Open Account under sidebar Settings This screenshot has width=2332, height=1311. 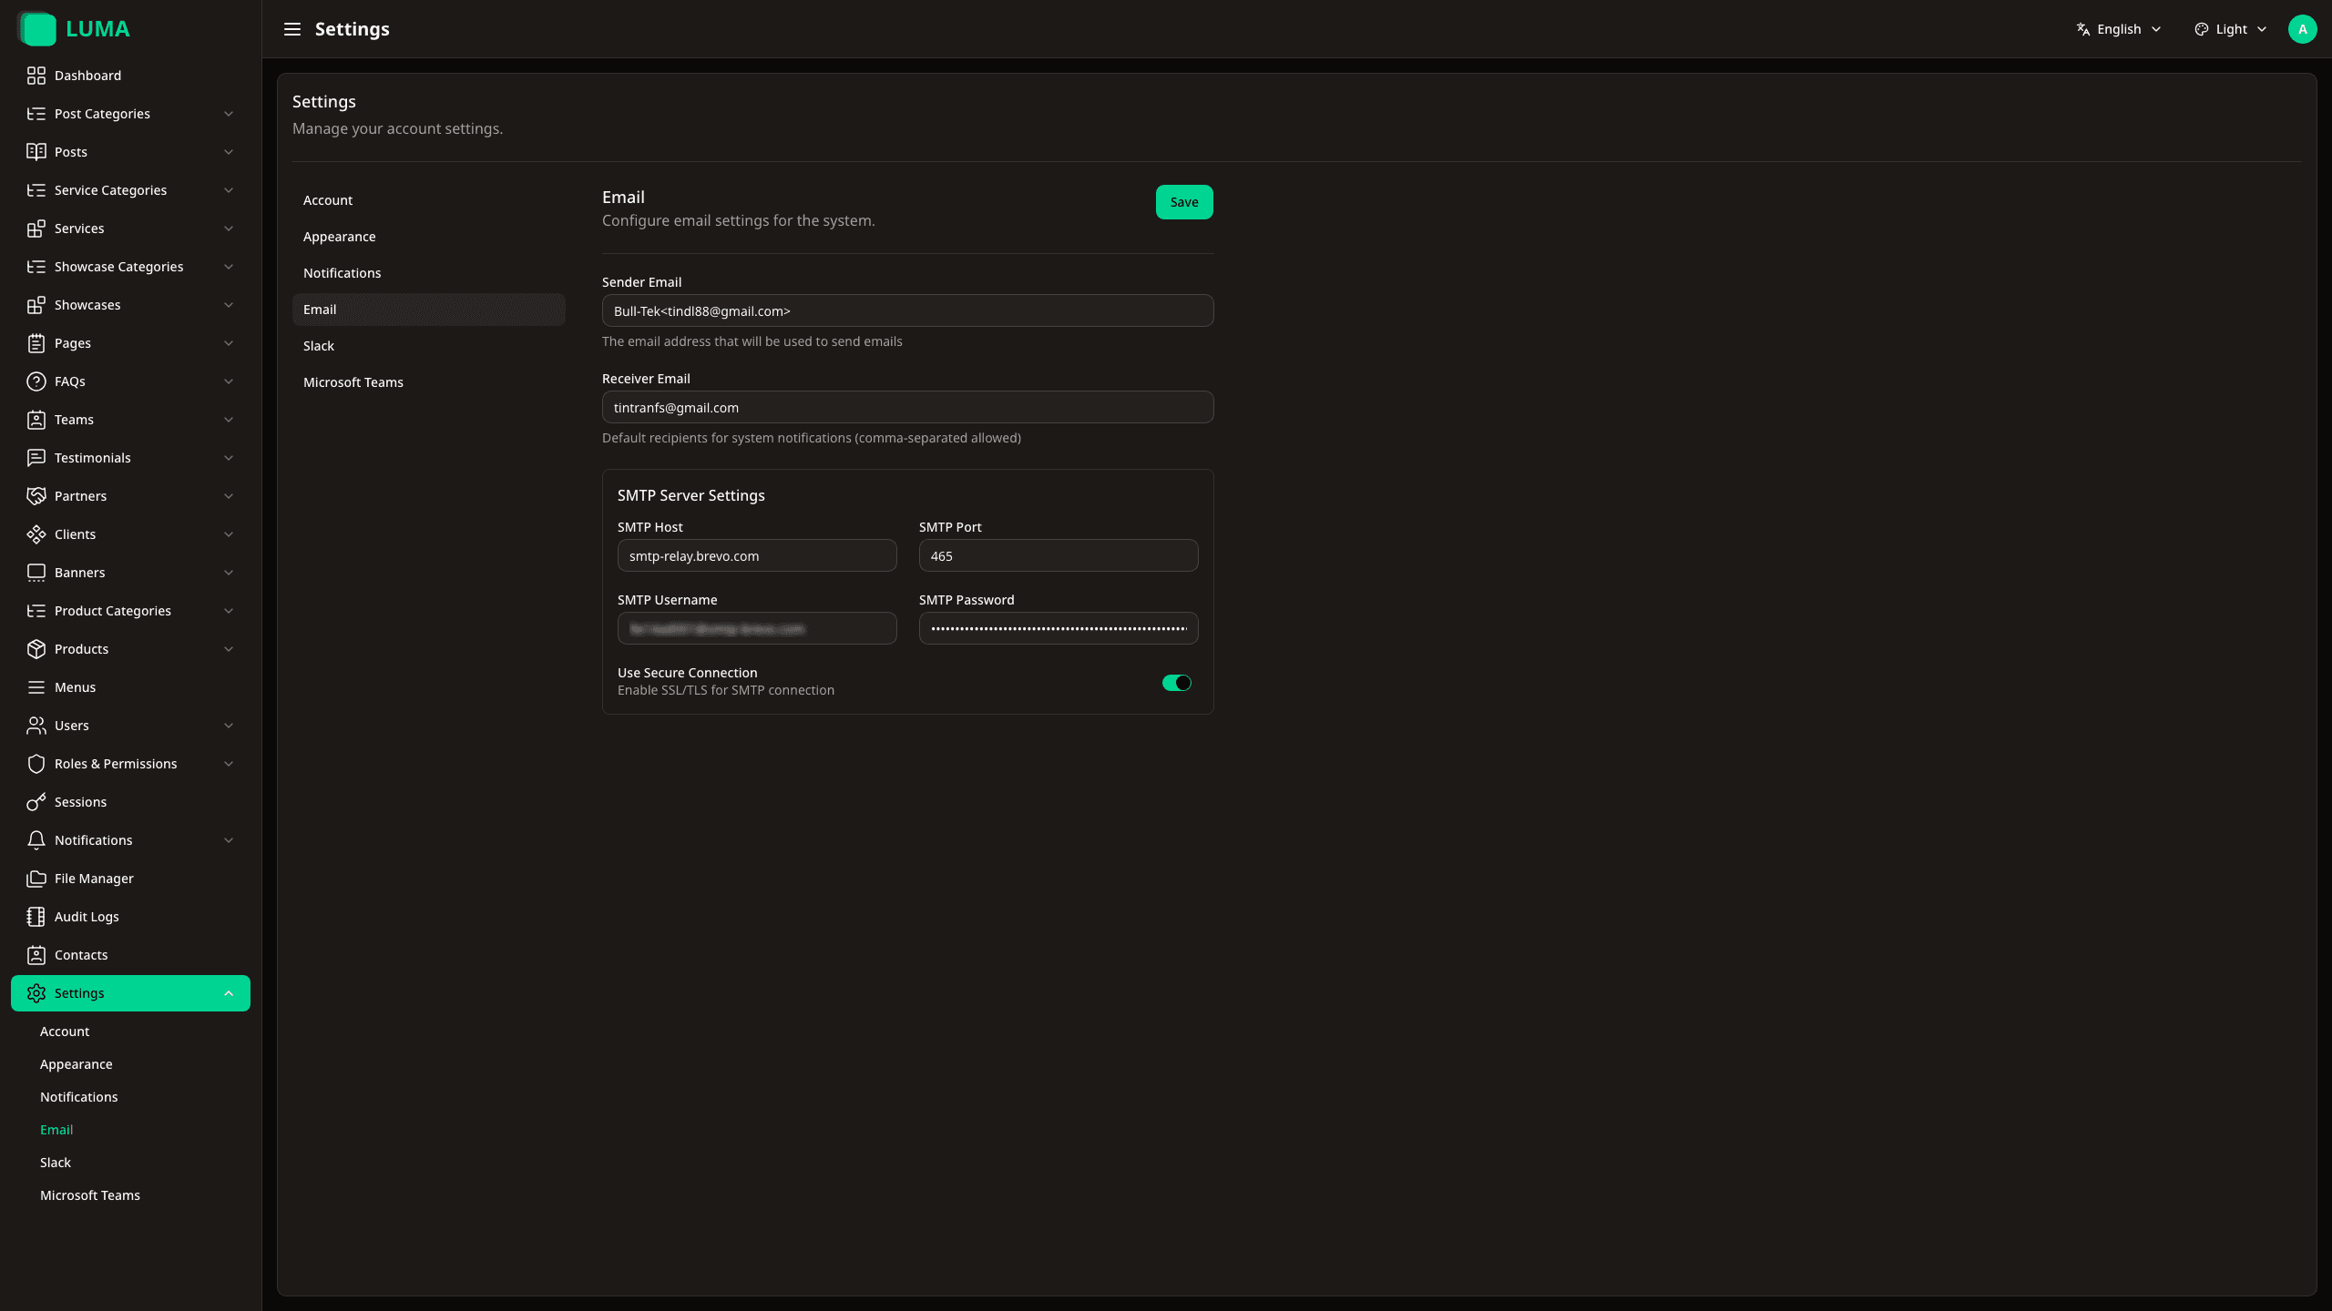65,1032
